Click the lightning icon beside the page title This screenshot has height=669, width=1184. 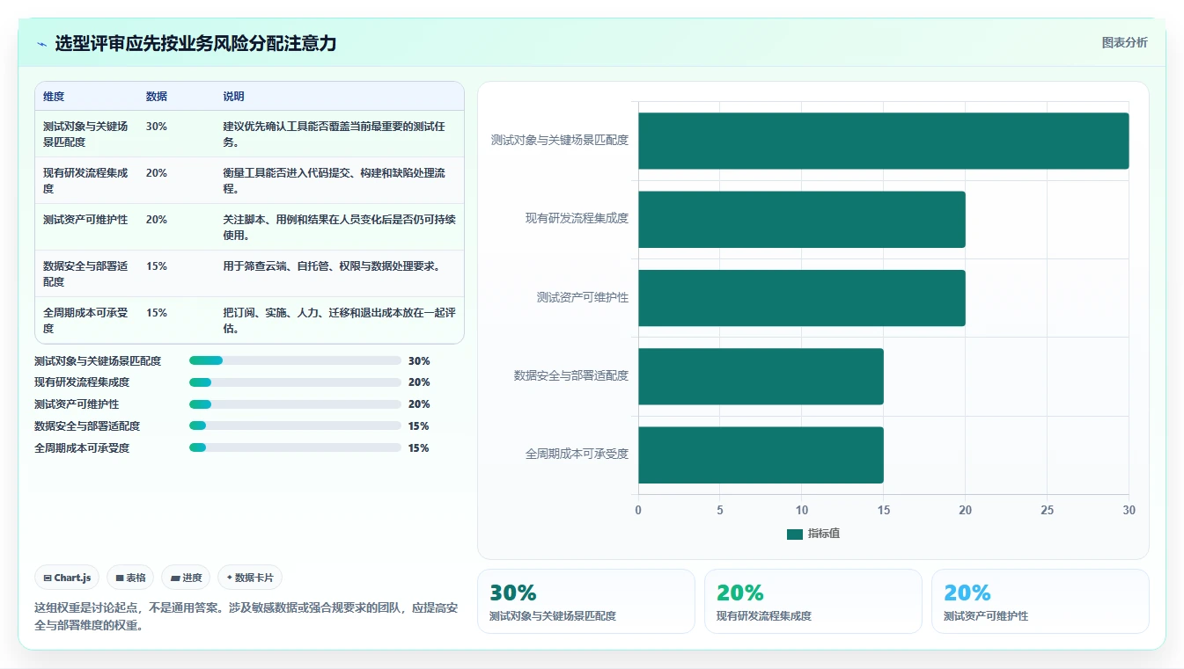(41, 44)
